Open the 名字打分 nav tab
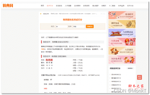The width and height of the screenshot is (150, 95). point(50,6)
